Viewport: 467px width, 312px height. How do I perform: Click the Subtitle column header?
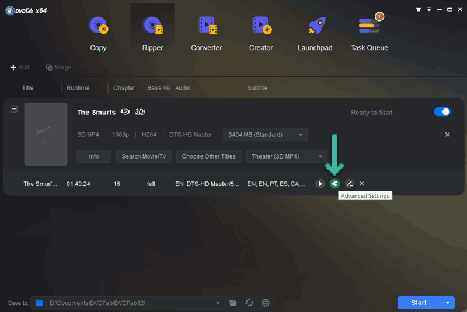[257, 88]
